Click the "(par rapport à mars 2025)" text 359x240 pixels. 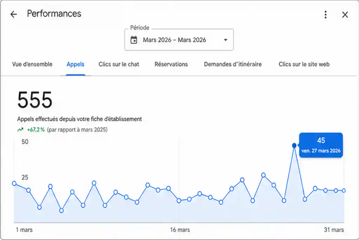(x=77, y=130)
